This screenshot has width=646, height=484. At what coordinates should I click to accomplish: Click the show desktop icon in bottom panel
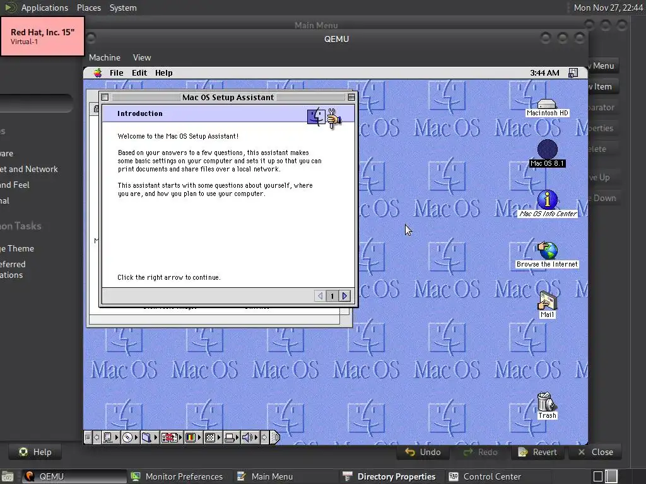pos(8,477)
